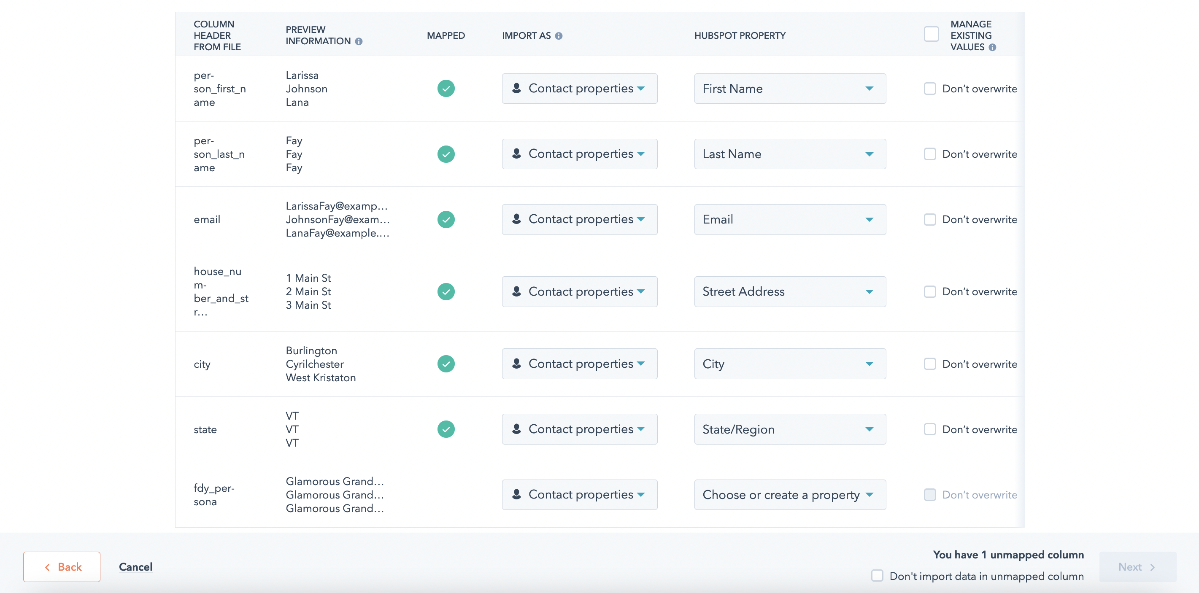1199x593 pixels.
Task: Open Import As dropdown for person_first_name row
Action: coord(580,89)
